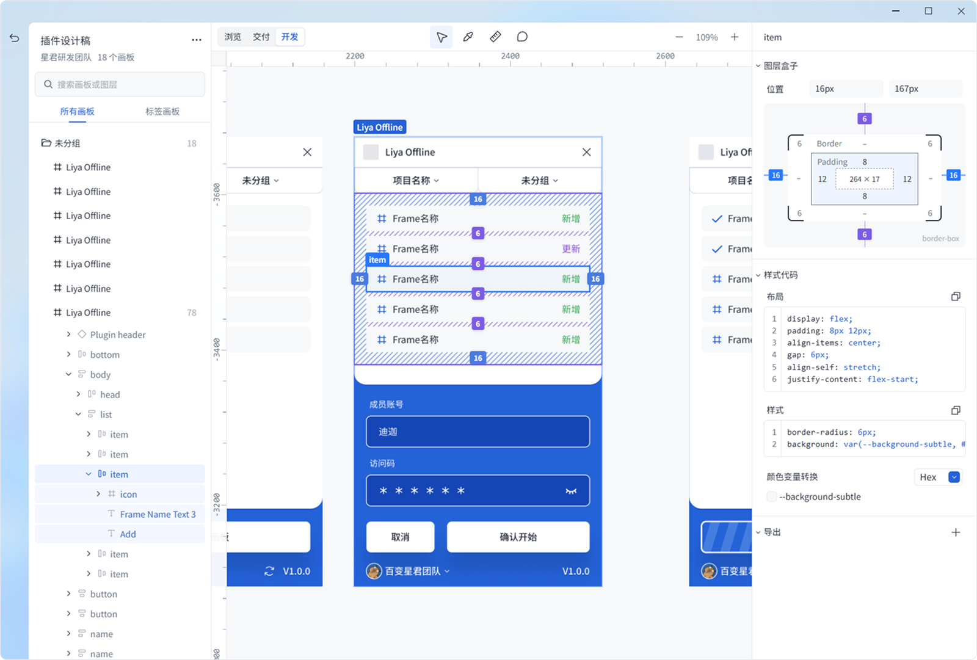The width and height of the screenshot is (977, 660).
Task: Select the ruler measure tool
Action: click(x=495, y=37)
